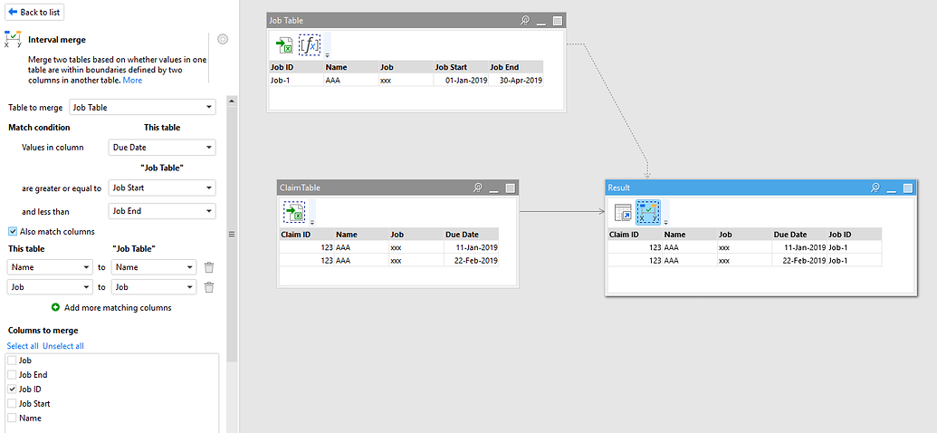Open This table Job matching dropdown
The image size is (937, 433).
click(x=50, y=287)
